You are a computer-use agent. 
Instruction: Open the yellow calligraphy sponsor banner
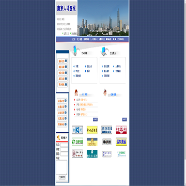92,130
